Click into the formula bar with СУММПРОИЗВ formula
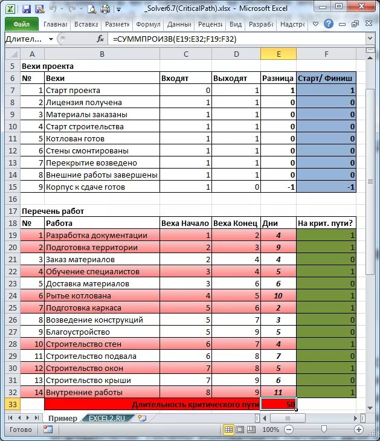This screenshot has height=441, width=380. [x=236, y=39]
